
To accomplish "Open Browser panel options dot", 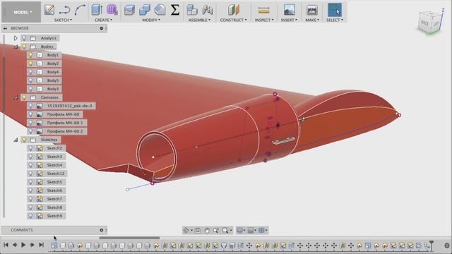I will click(102, 28).
